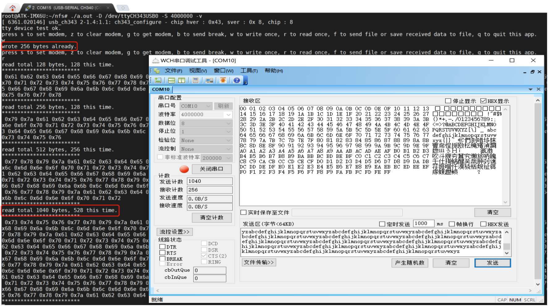Click the 清空计数 clear counter button
The image size is (548, 306).
212,217
